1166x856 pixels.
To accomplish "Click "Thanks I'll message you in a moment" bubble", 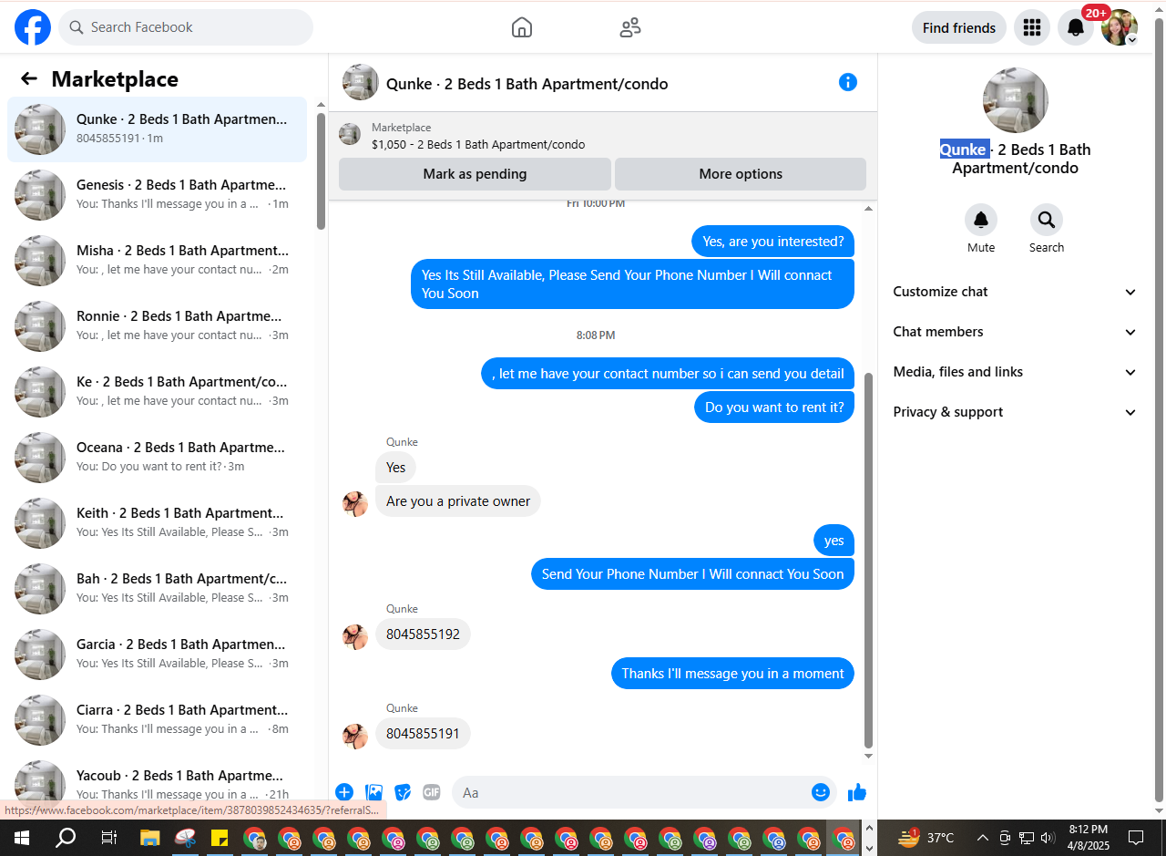I will (732, 674).
